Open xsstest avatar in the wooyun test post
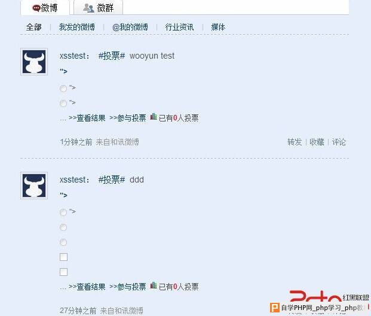The height and width of the screenshot is (316, 371). (x=34, y=62)
